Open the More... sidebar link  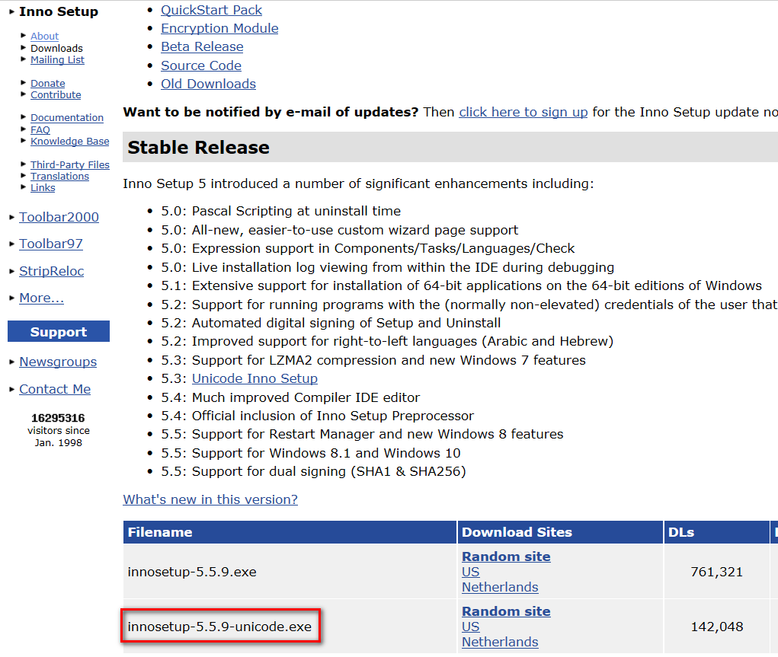(42, 298)
